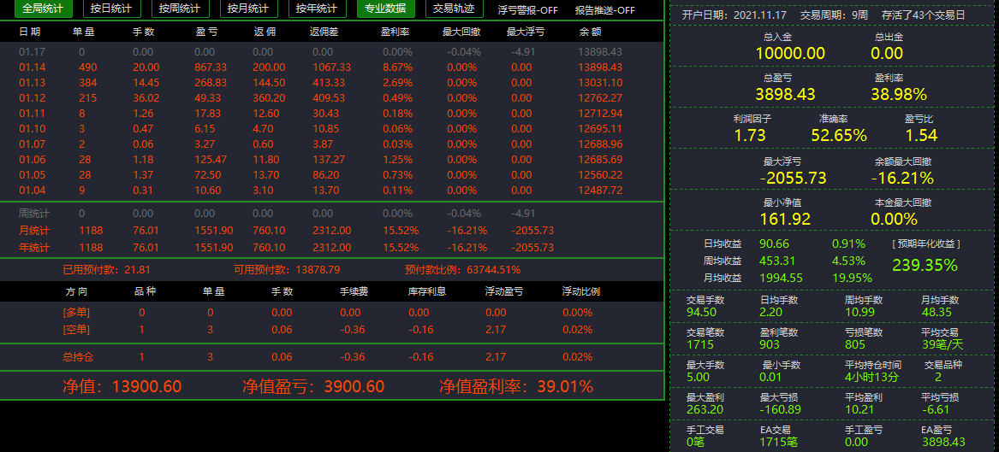Toggle the 浮亏警报-OFF switch

527,10
